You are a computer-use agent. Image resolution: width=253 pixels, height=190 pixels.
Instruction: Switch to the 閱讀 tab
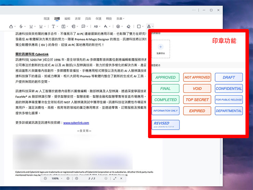pyautogui.click(x=46, y=18)
